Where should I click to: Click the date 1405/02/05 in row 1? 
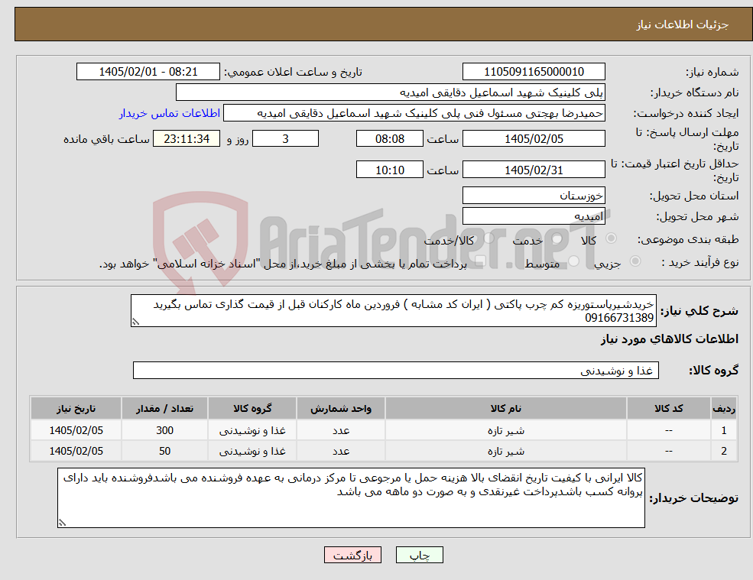[x=76, y=430]
